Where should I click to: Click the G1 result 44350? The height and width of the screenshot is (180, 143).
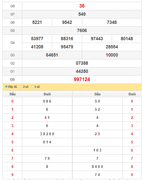[x=82, y=71]
